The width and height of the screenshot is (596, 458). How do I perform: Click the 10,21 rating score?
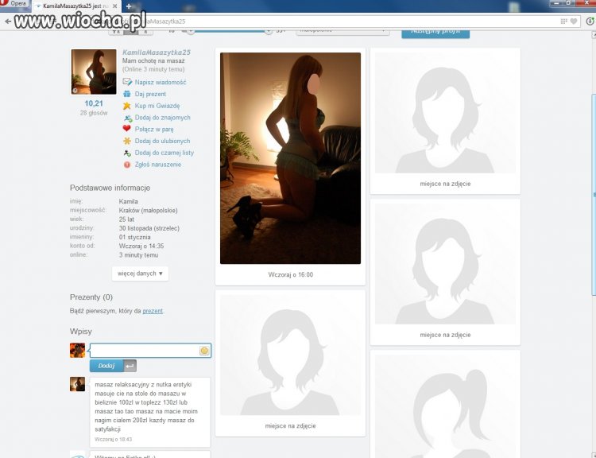tap(94, 103)
